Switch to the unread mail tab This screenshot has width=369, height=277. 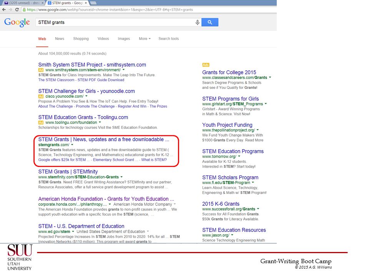click(x=22, y=3)
